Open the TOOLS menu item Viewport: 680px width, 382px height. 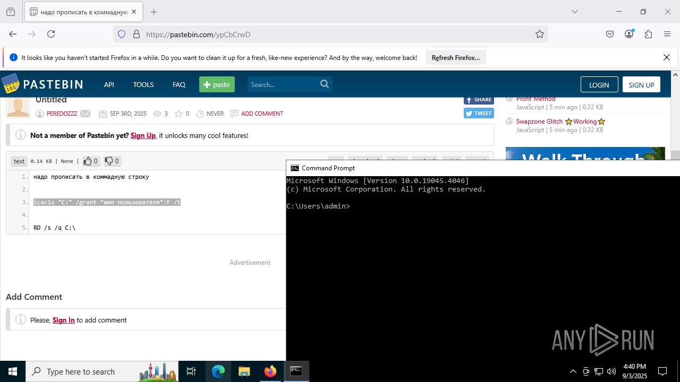143,84
